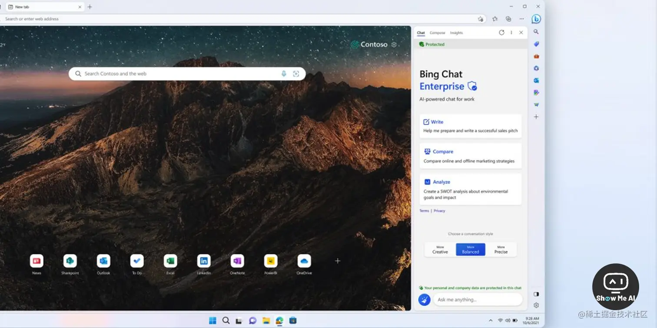Open the Edge sidebar Search icon

tap(536, 32)
